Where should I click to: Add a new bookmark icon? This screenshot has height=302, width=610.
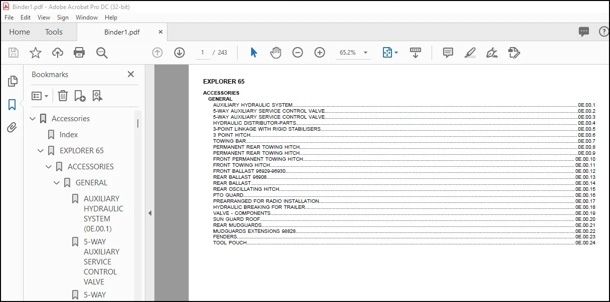point(80,96)
